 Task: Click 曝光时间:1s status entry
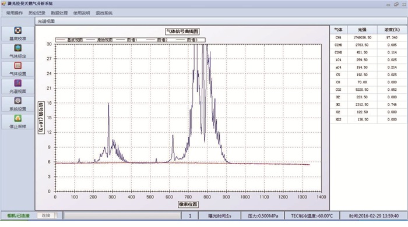click(x=220, y=216)
